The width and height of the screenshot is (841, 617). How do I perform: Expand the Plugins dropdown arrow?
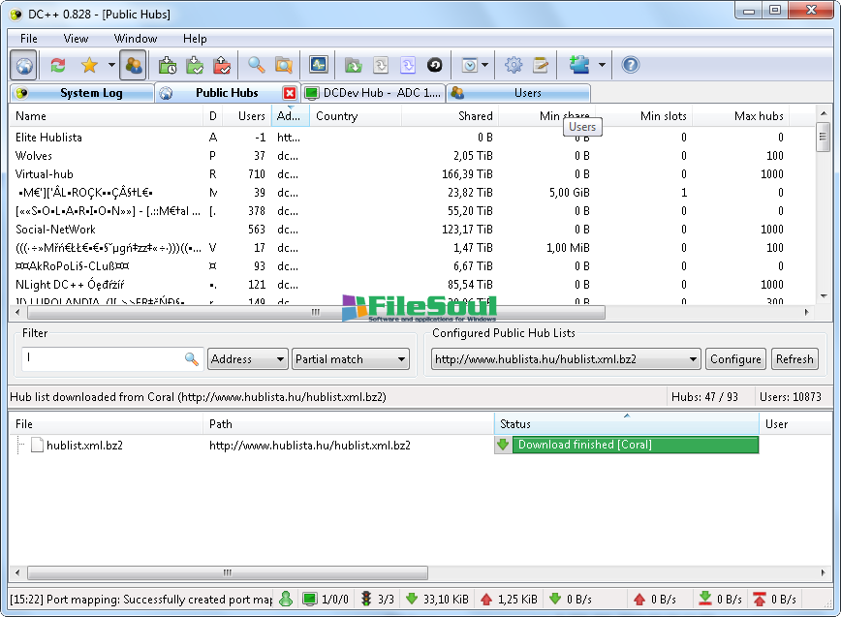(602, 66)
